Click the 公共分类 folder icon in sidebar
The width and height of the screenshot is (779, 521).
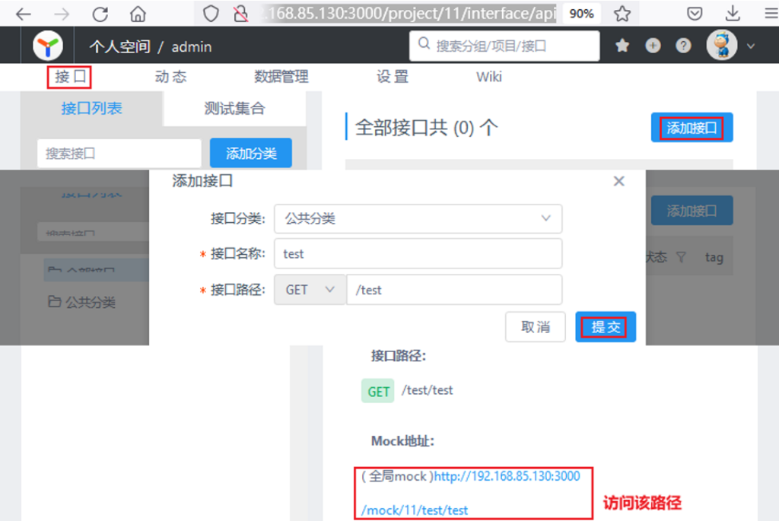coord(54,301)
